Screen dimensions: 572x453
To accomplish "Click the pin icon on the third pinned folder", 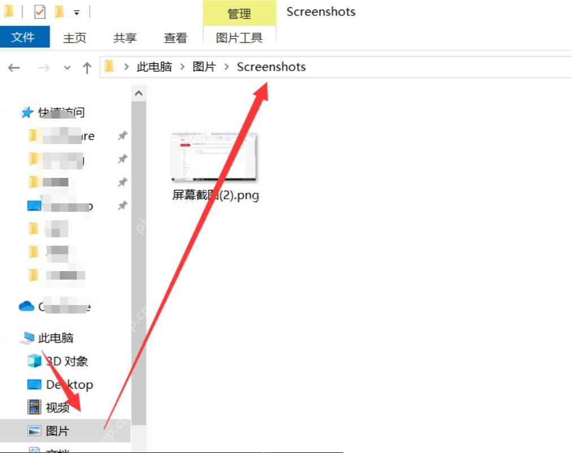I will pyautogui.click(x=123, y=182).
